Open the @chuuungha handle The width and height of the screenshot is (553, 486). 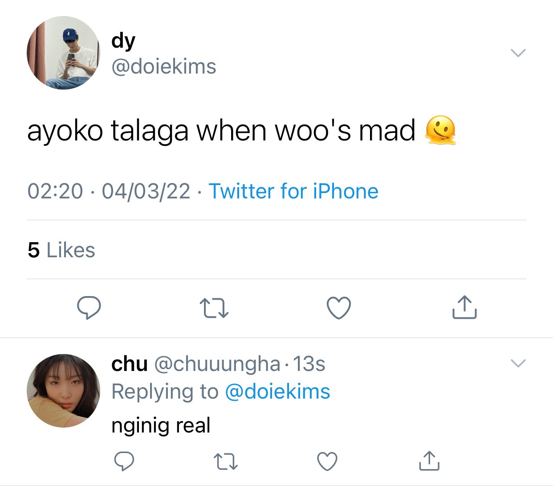tap(217, 364)
